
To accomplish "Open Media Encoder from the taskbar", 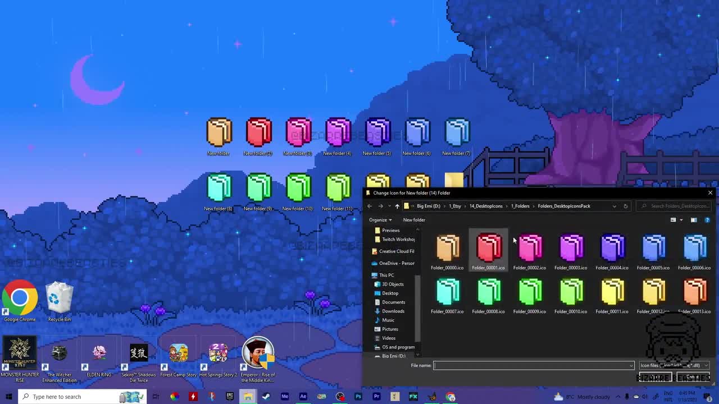I will click(x=285, y=397).
